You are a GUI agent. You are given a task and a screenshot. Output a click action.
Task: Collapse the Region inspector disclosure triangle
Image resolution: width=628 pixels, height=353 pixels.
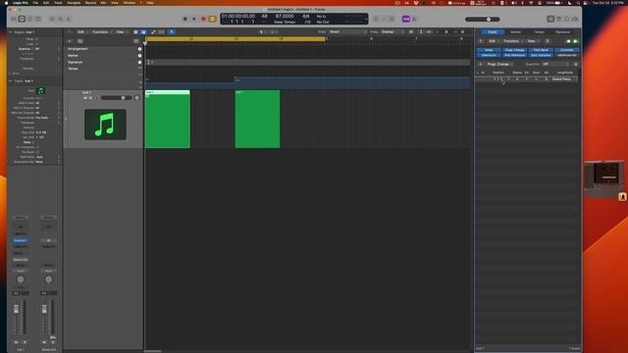[x=11, y=32]
